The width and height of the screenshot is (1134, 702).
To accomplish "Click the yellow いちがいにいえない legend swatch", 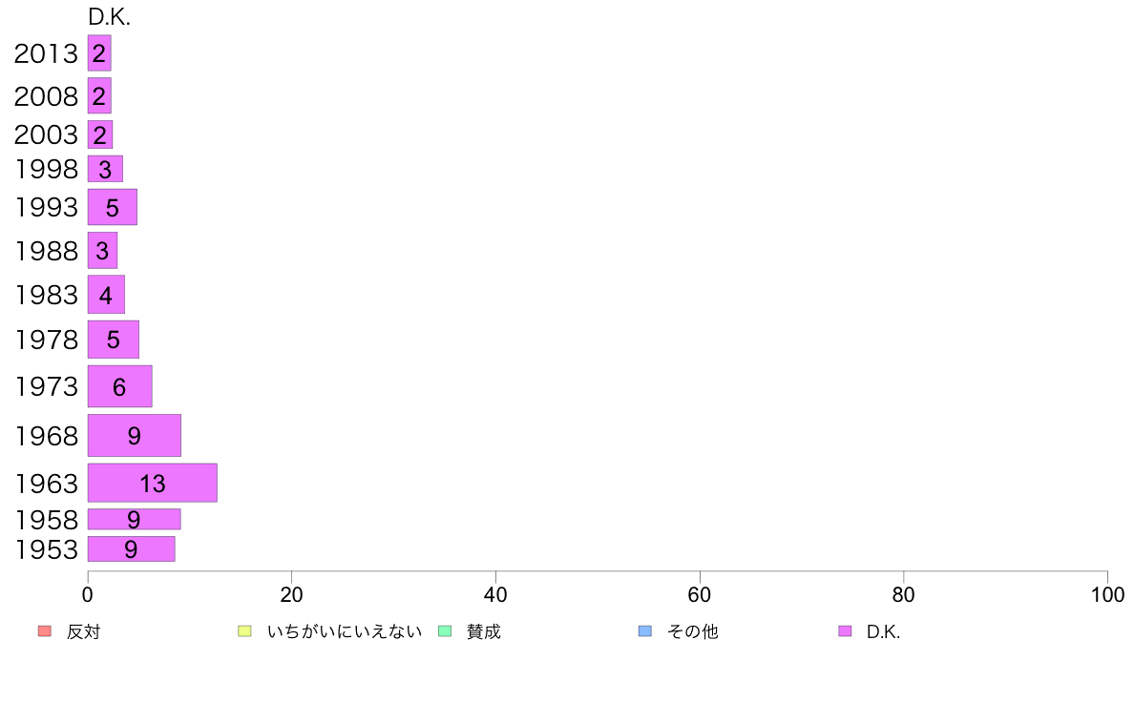I will [244, 631].
